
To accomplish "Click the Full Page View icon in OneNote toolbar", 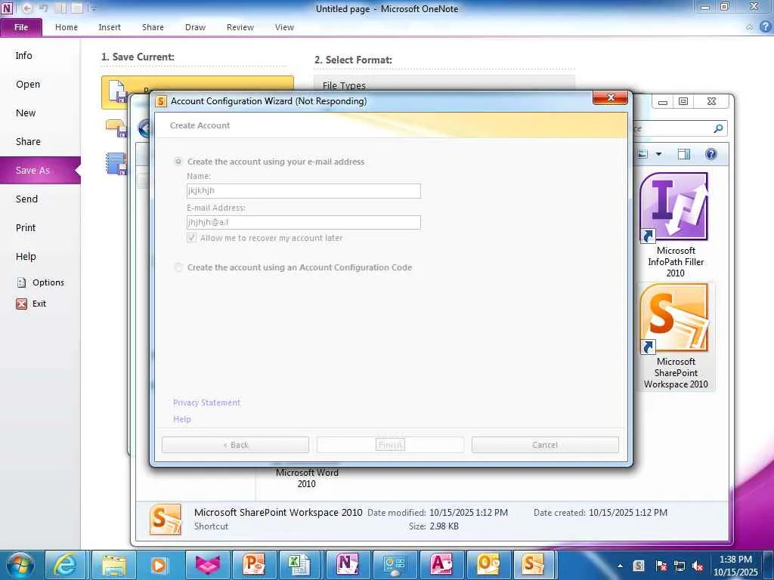I will [x=77, y=8].
